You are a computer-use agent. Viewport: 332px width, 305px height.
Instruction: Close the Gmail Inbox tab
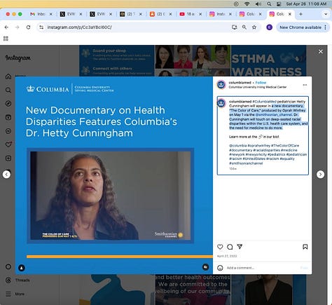tap(51, 14)
